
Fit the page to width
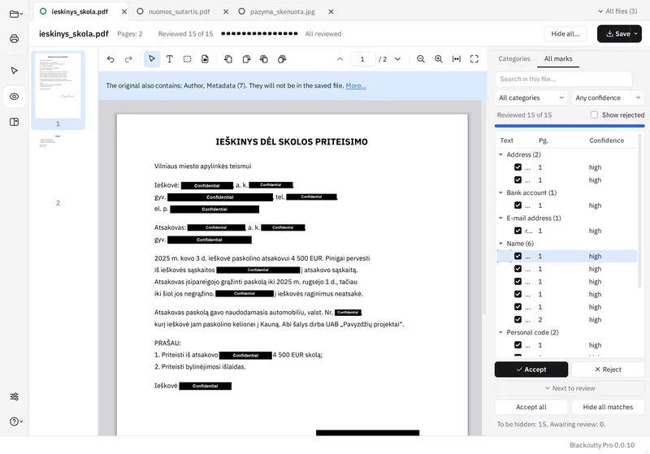(x=457, y=59)
